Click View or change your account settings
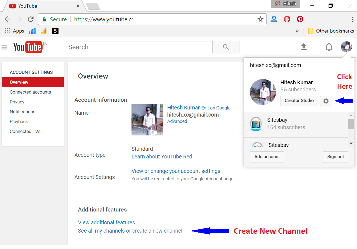Viewport: 357px width, 249px height. pyautogui.click(x=176, y=171)
